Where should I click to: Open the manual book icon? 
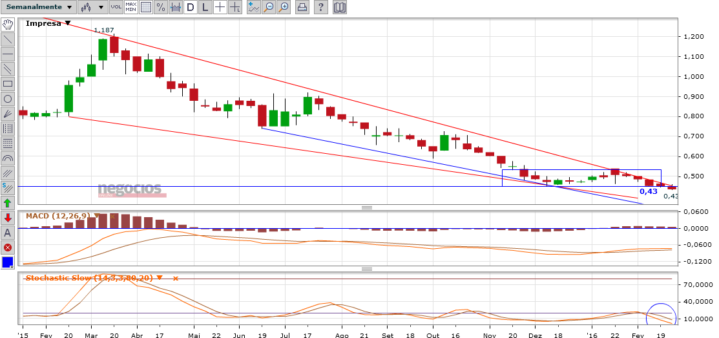tap(340, 7)
